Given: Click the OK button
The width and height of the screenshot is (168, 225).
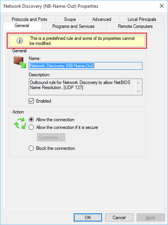Looking at the screenshot, I should tap(88, 217).
